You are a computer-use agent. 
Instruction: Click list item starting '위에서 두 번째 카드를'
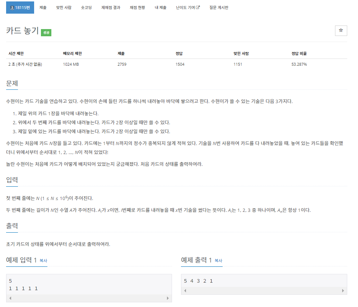[x=94, y=122]
